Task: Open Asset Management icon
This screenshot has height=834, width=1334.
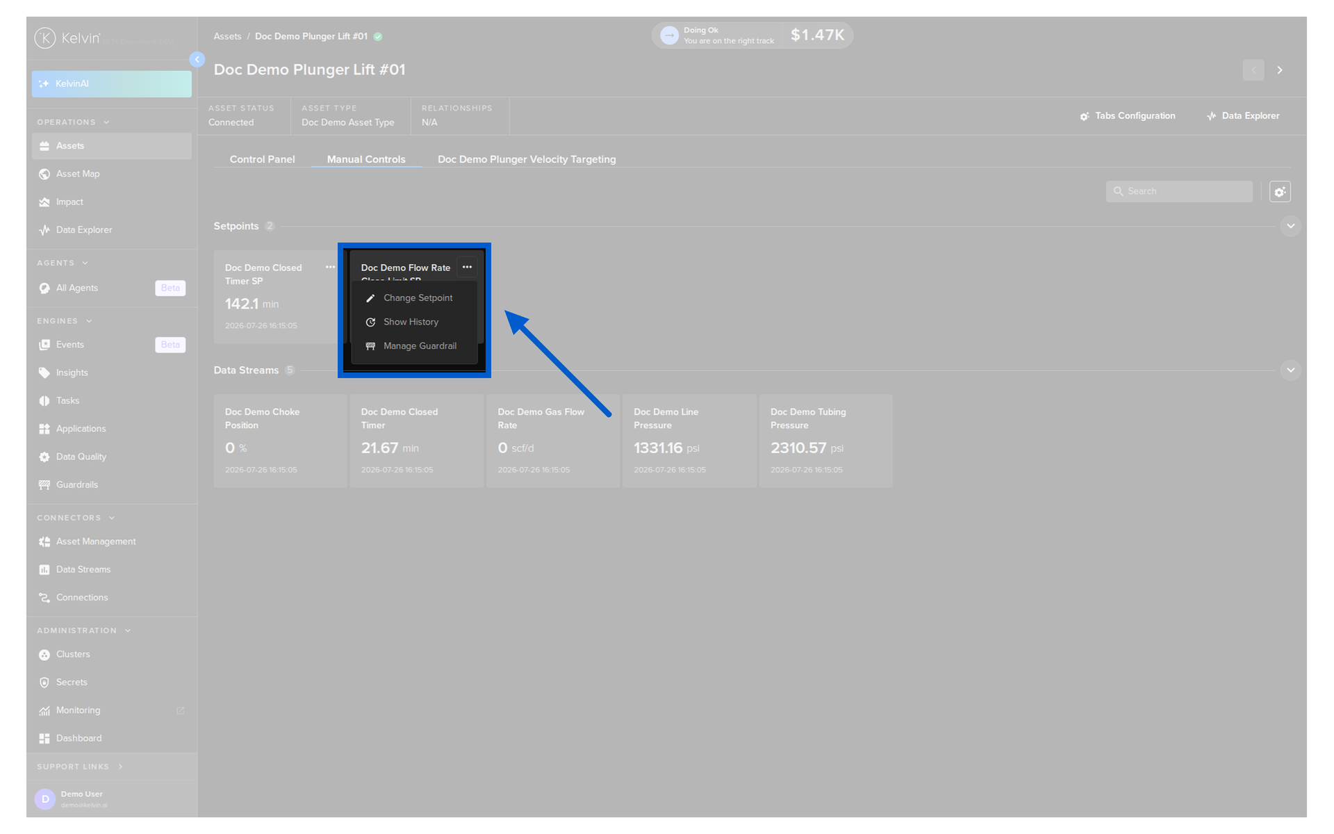Action: tap(44, 542)
